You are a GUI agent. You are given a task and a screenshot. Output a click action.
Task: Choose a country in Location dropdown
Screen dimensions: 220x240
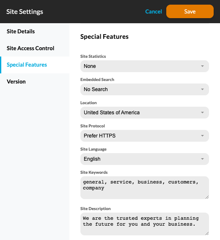point(144,113)
